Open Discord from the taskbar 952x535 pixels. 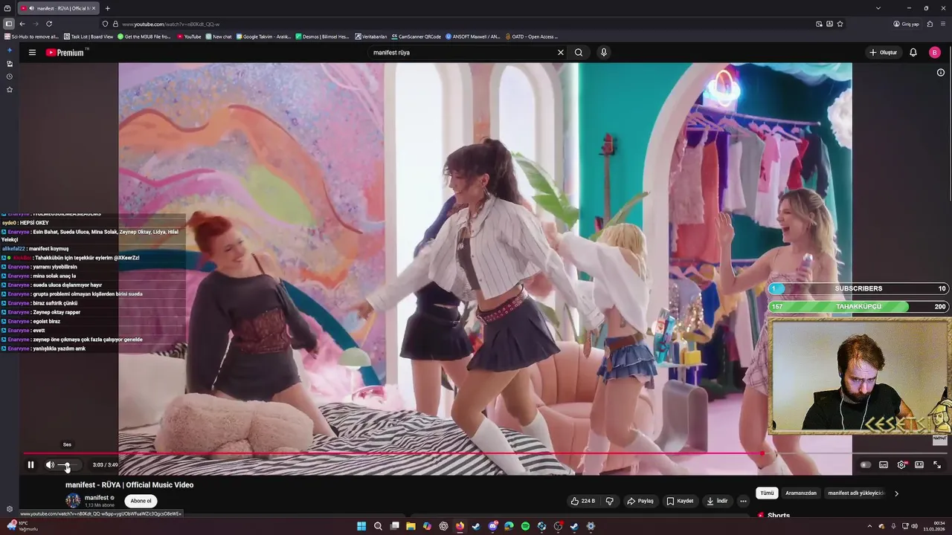[492, 526]
